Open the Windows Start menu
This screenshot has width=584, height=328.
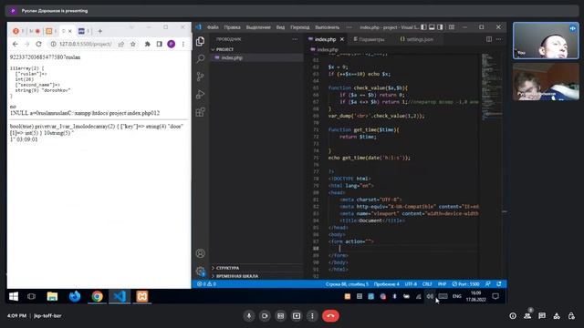pyautogui.click(x=14, y=296)
